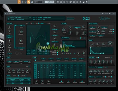Select the FLANGER effect tab
This screenshot has height=91, width=118.
[x=92, y=67]
